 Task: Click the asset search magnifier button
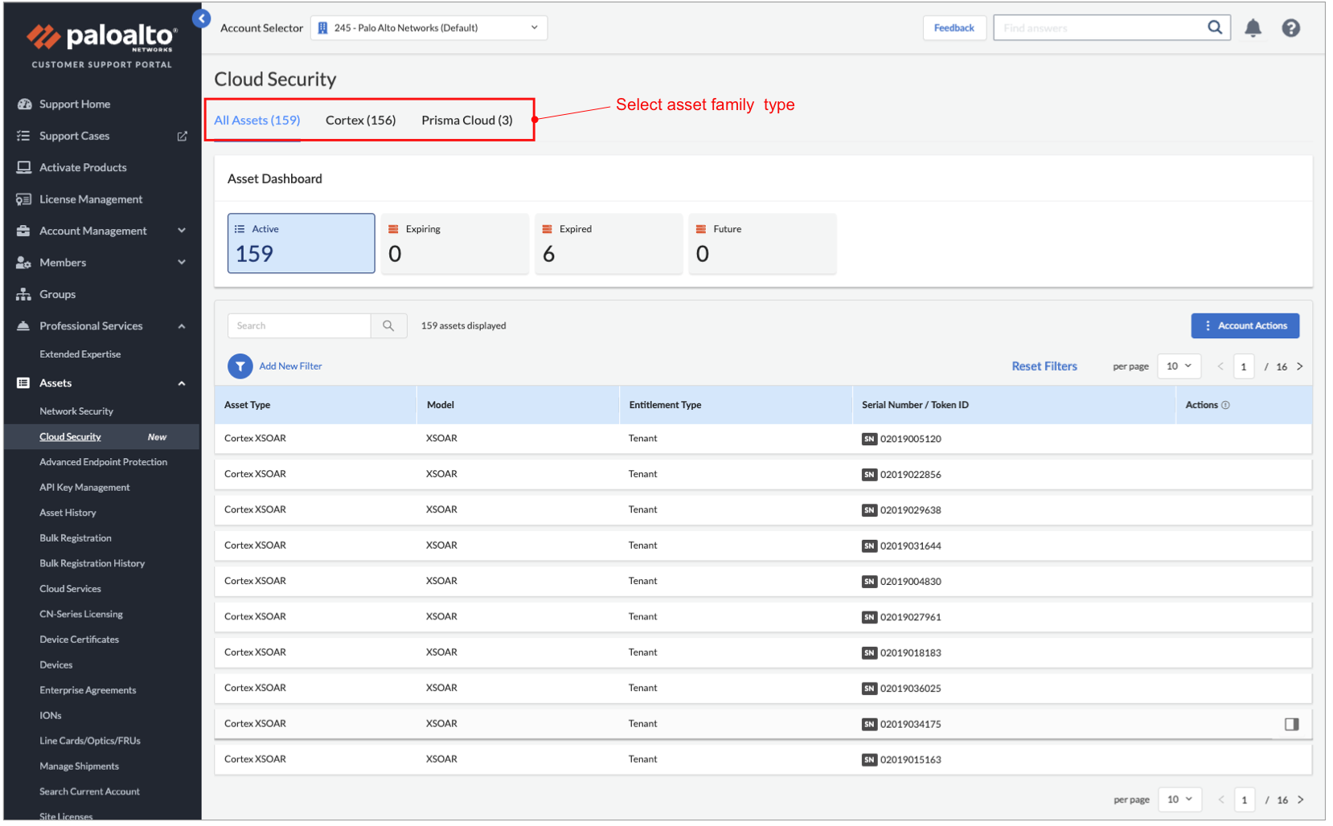tap(388, 325)
